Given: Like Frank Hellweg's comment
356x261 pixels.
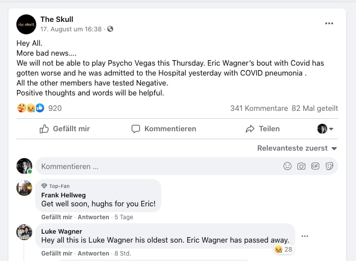Looking at the screenshot, I should 57,217.
